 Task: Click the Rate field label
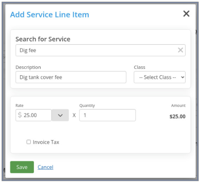pyautogui.click(x=20, y=105)
